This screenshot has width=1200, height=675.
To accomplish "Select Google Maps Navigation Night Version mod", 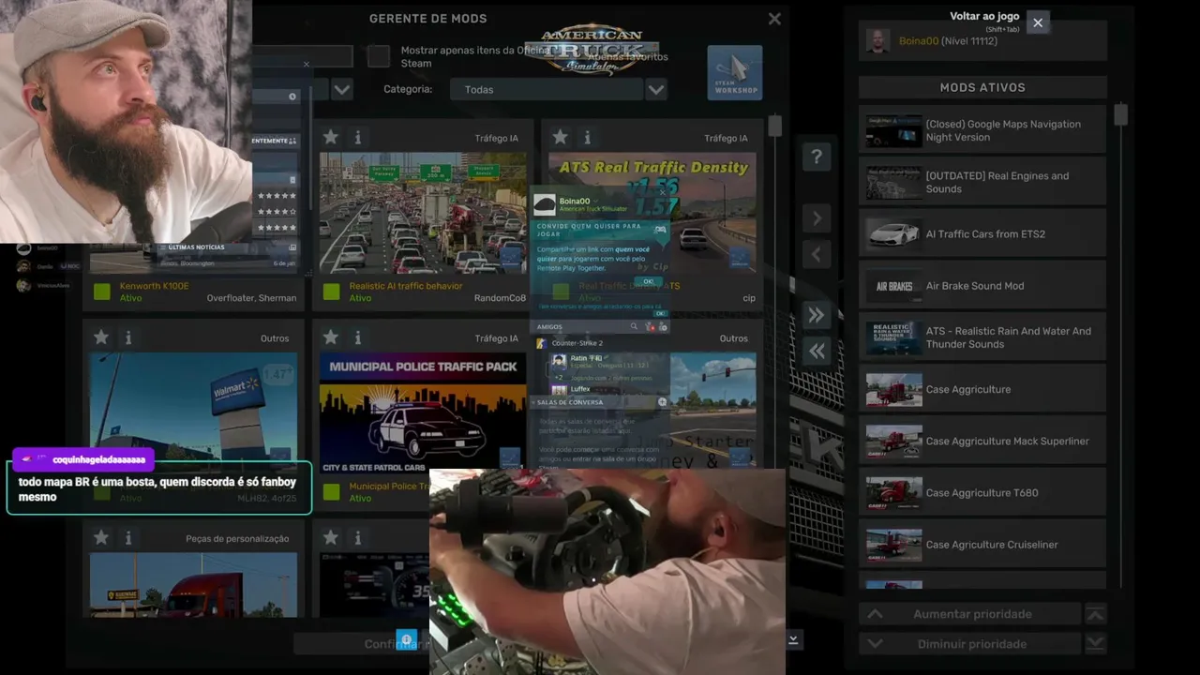I will pyautogui.click(x=982, y=130).
